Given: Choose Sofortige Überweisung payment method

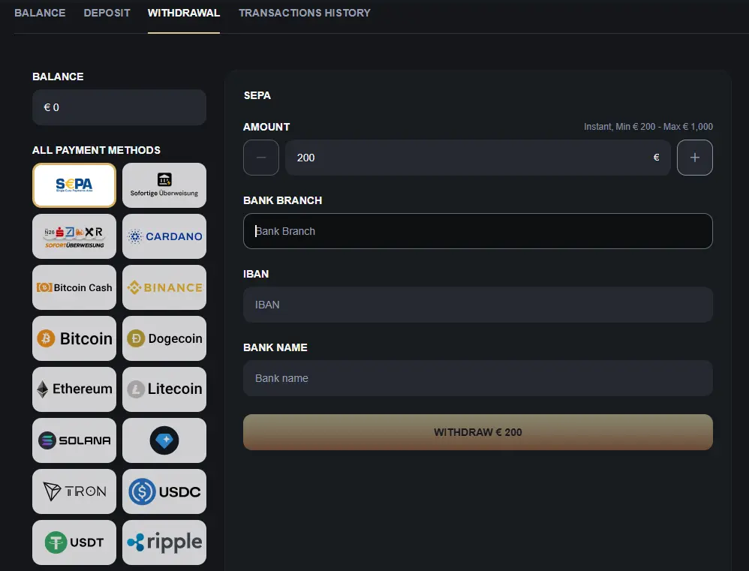Looking at the screenshot, I should pos(164,185).
